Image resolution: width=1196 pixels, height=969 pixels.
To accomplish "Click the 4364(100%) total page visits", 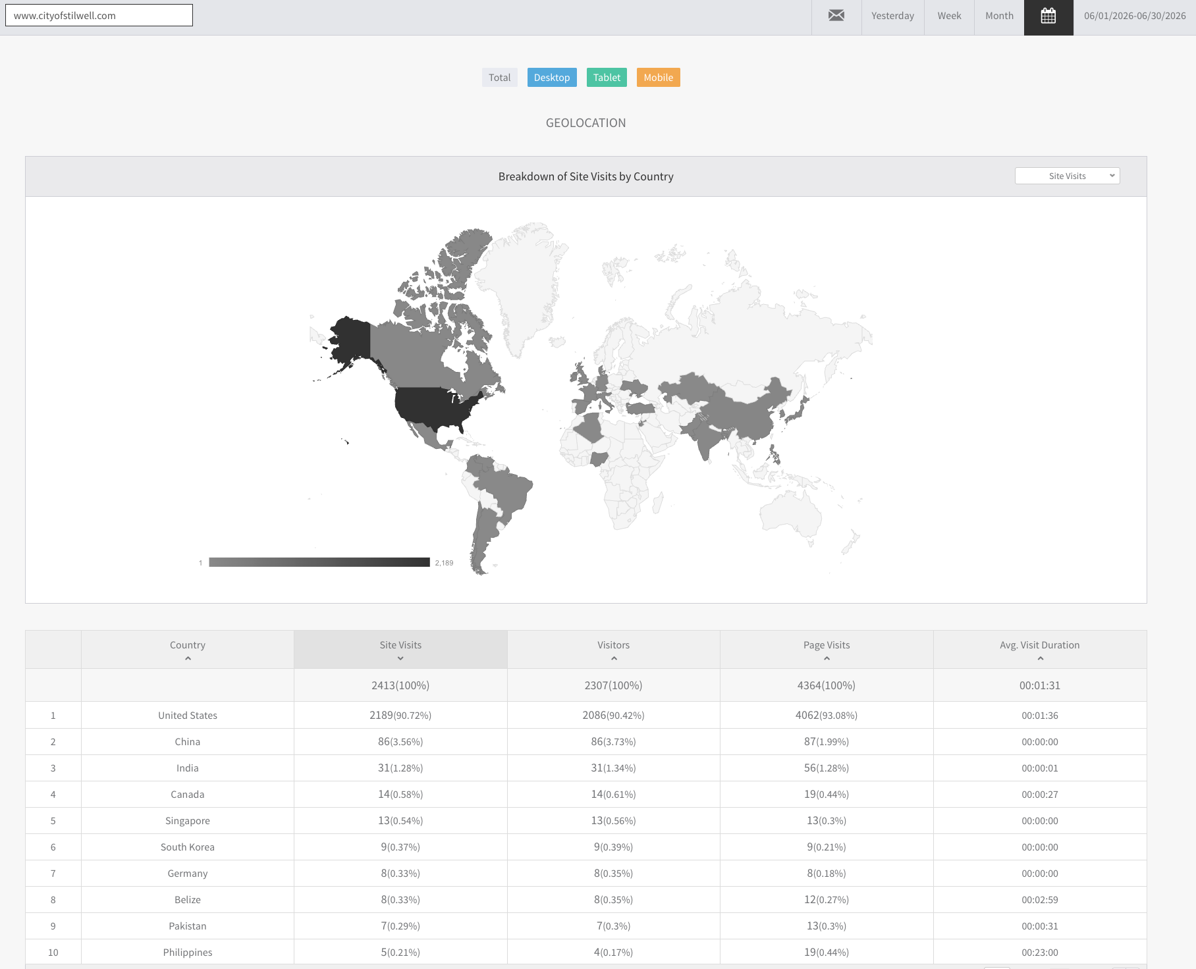I will point(827,685).
